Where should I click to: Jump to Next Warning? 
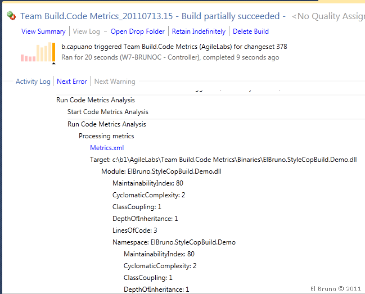point(115,82)
